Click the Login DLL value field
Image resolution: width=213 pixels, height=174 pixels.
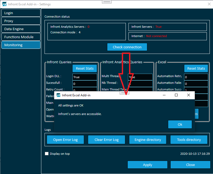tap(85, 77)
